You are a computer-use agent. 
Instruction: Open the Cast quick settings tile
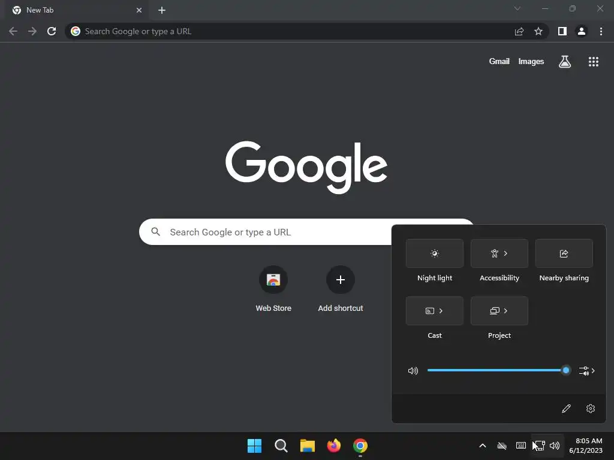pos(435,311)
